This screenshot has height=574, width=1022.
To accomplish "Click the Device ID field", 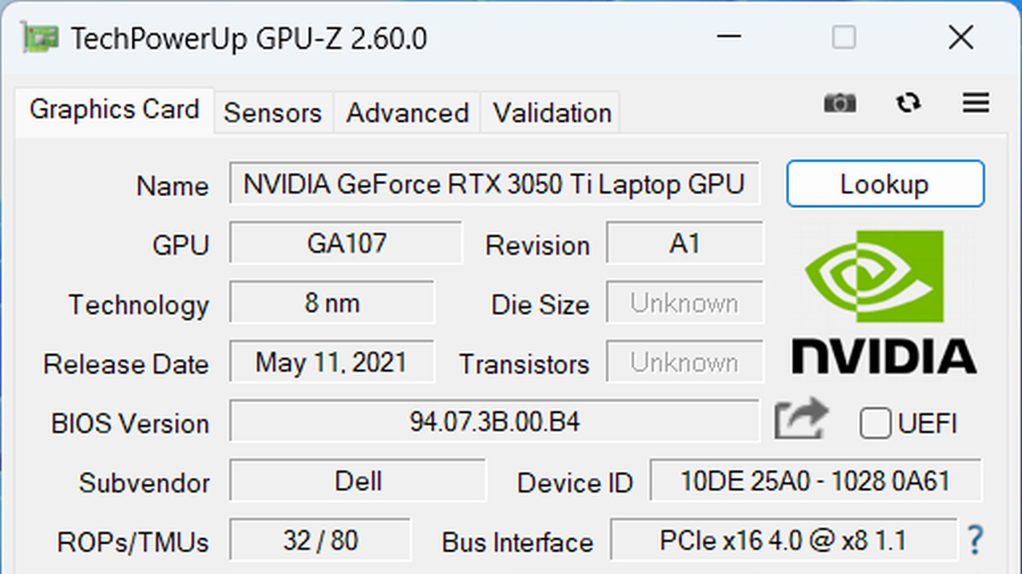I will click(816, 481).
